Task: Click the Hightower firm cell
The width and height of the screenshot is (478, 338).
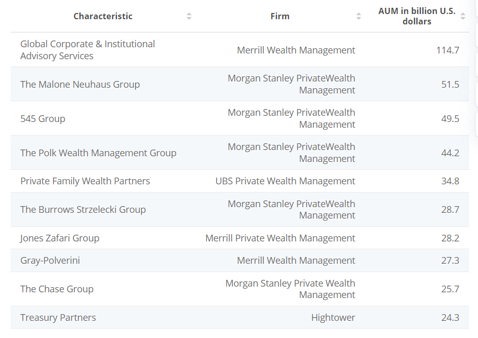Action: [333, 317]
